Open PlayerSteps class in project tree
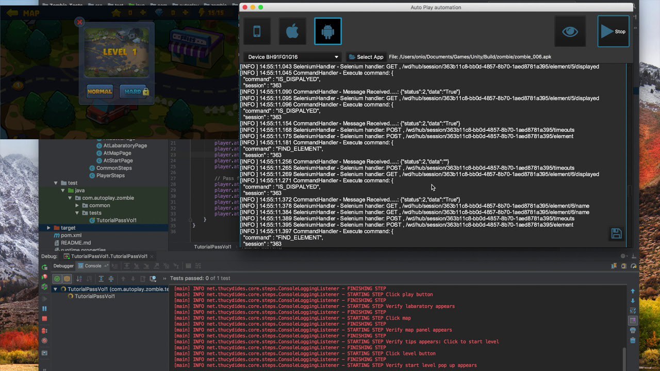660x371 pixels. pos(106,175)
